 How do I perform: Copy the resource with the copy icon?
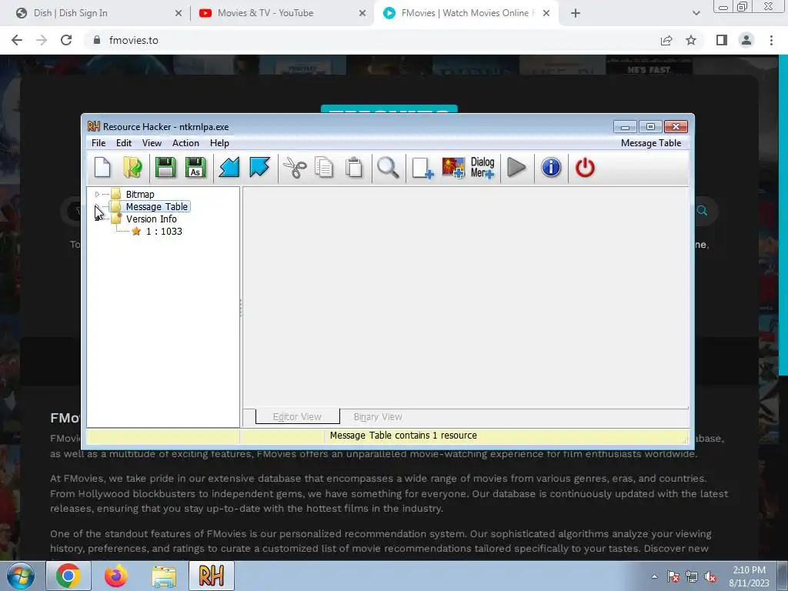click(324, 167)
